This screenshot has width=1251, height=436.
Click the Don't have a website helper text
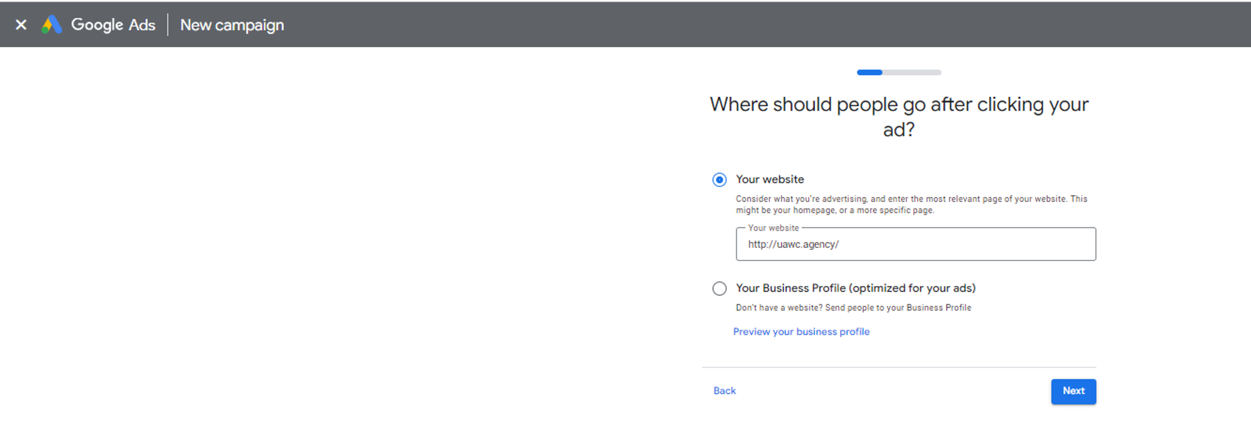[853, 308]
